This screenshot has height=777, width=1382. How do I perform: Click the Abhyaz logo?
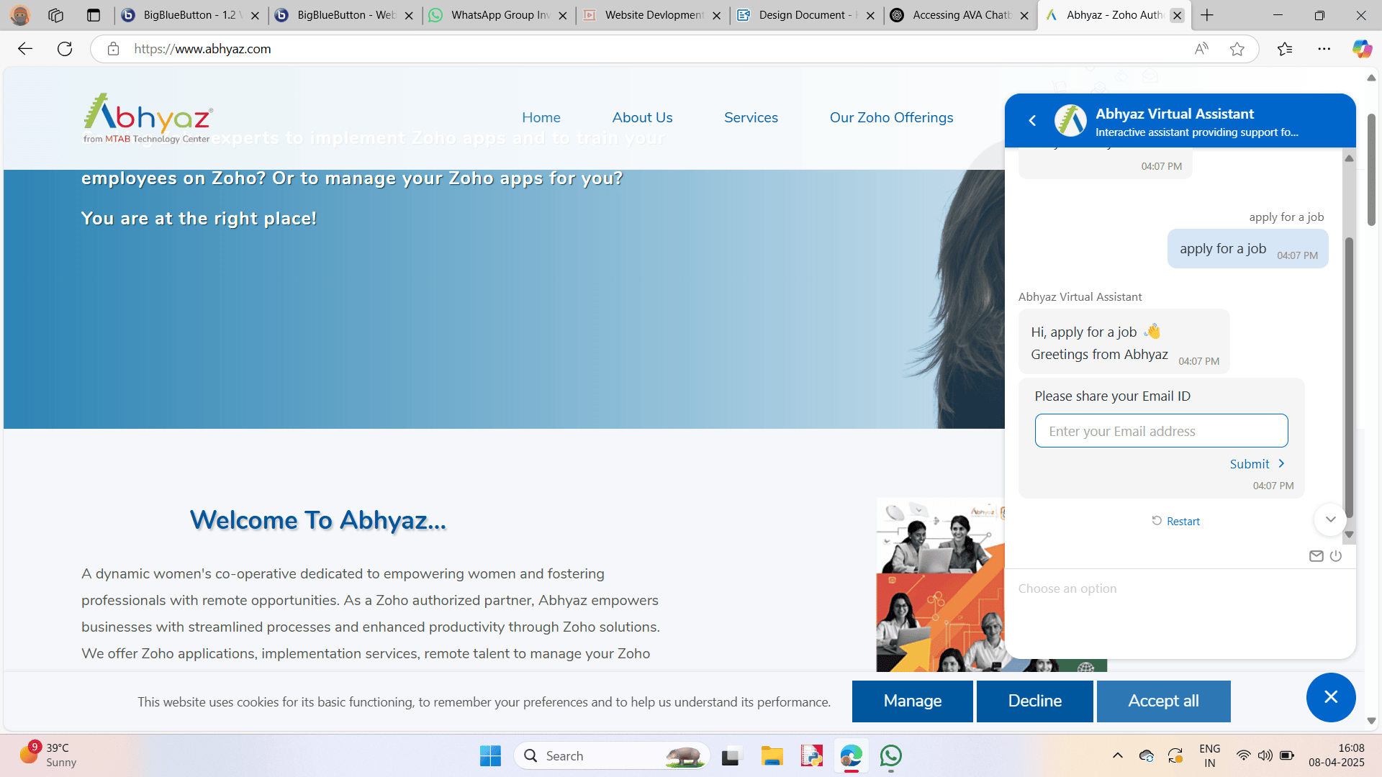tap(148, 119)
